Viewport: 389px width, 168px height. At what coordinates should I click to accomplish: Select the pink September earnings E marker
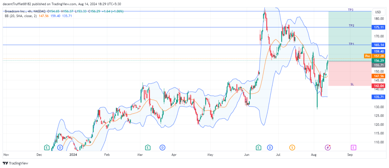tap(353, 147)
